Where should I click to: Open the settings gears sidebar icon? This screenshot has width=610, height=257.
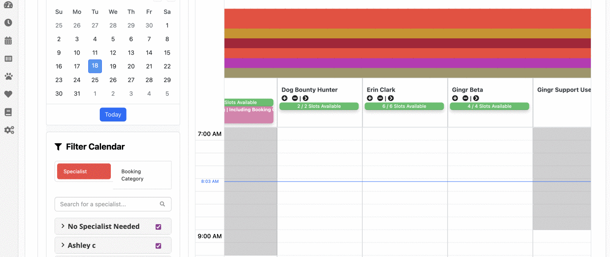pos(9,130)
